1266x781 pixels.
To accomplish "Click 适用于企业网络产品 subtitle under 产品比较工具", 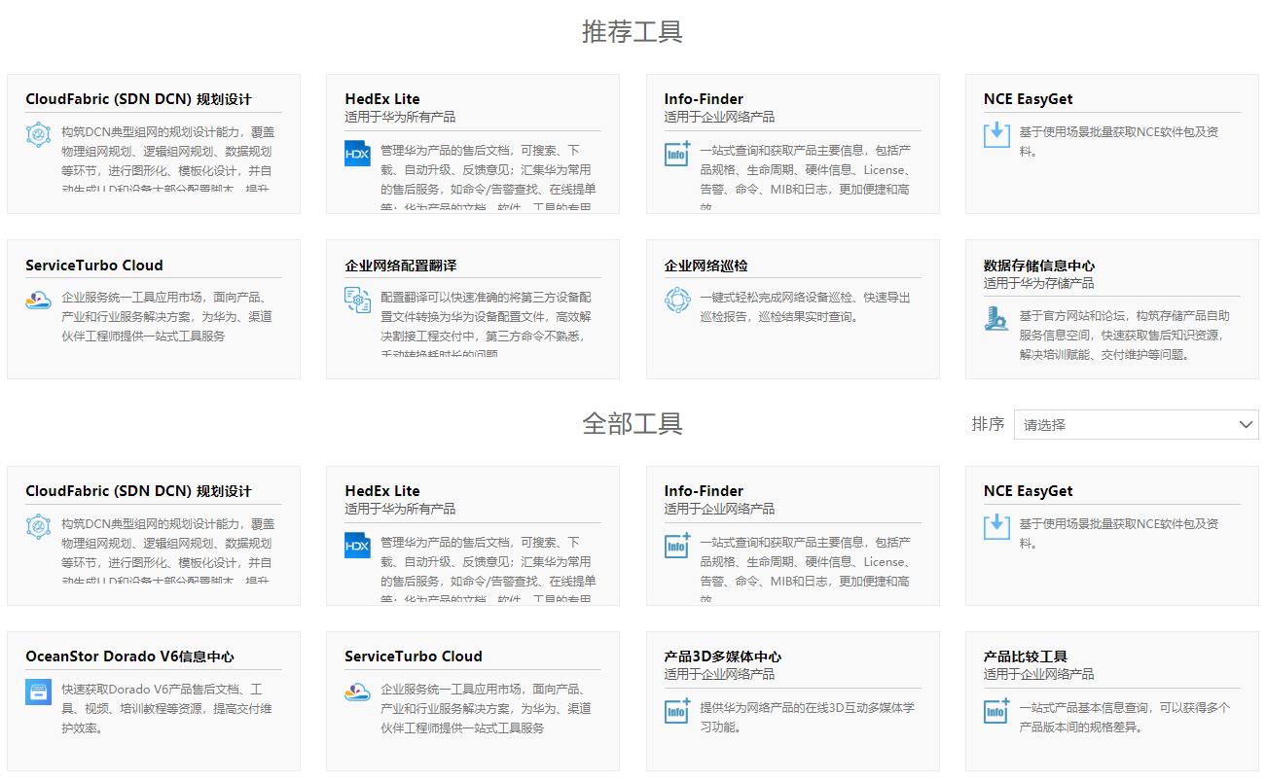I will (x=1039, y=674).
